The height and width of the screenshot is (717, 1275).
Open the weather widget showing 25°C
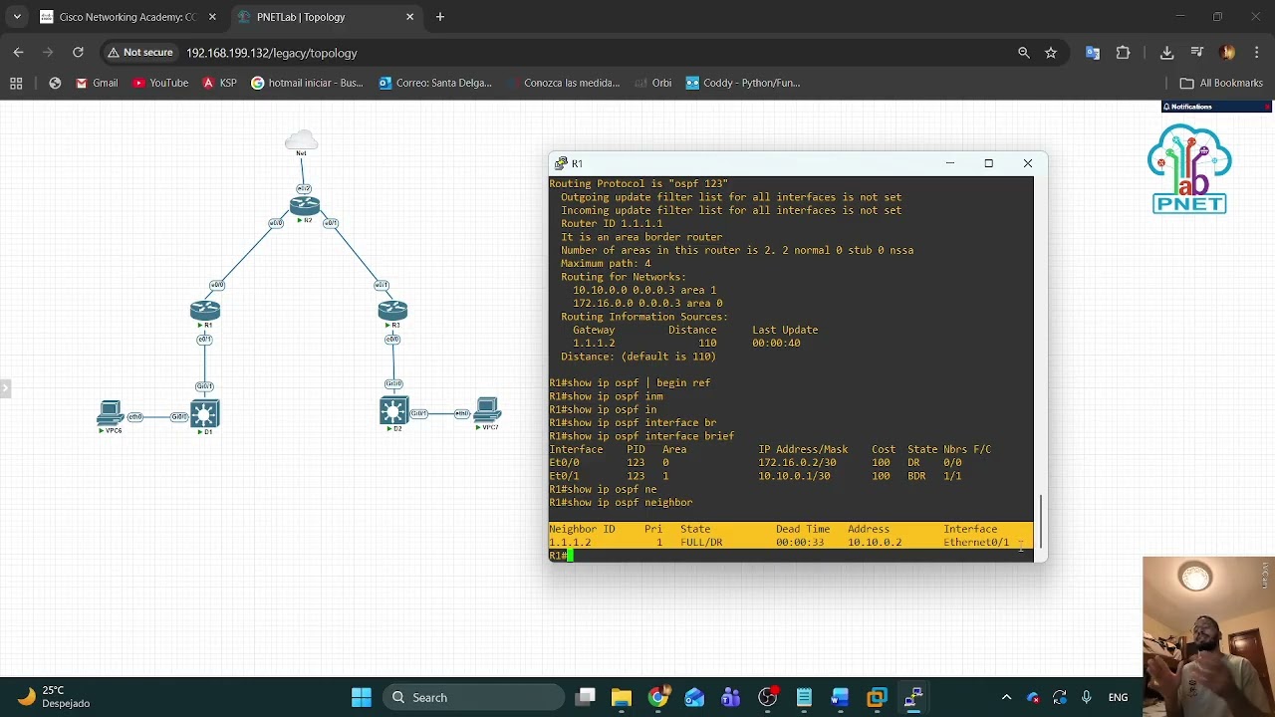tap(55, 697)
